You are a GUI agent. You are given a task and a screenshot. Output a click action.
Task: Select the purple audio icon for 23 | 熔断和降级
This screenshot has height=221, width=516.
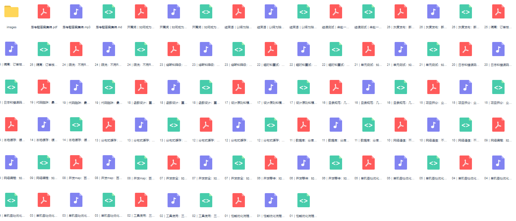[x=206, y=49]
